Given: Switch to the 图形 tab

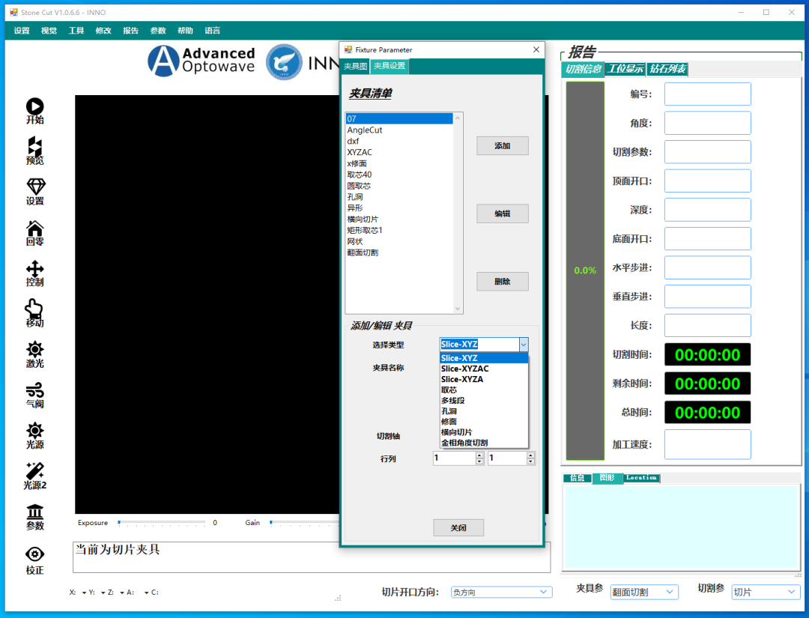Looking at the screenshot, I should point(607,478).
